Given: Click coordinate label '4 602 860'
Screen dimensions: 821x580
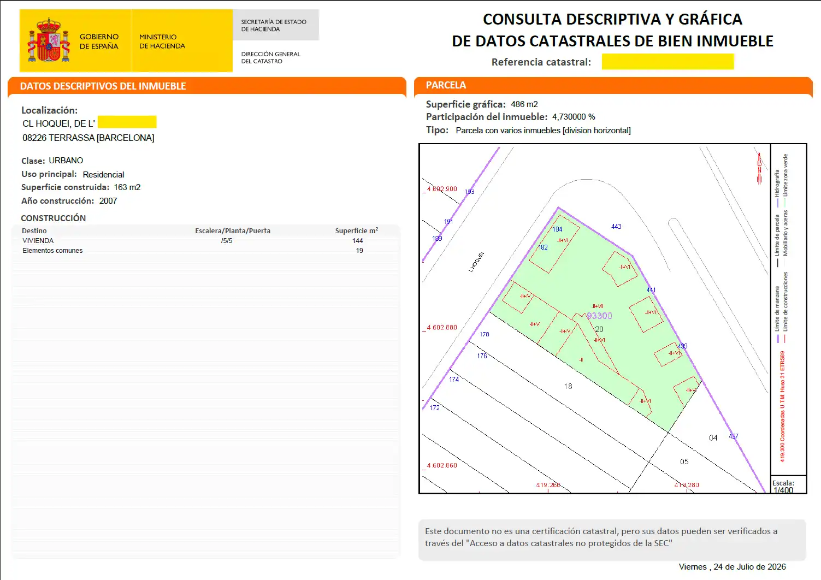Looking at the screenshot, I should coord(441,465).
